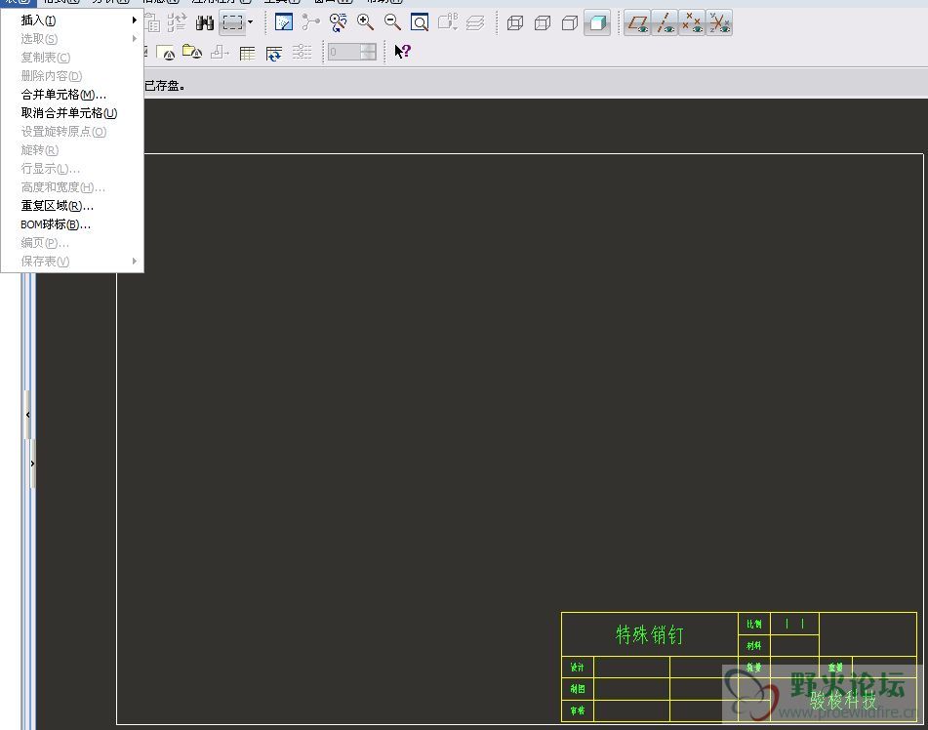928x730 pixels.
Task: Expand the 选取(S) submenu
Action: (72, 38)
